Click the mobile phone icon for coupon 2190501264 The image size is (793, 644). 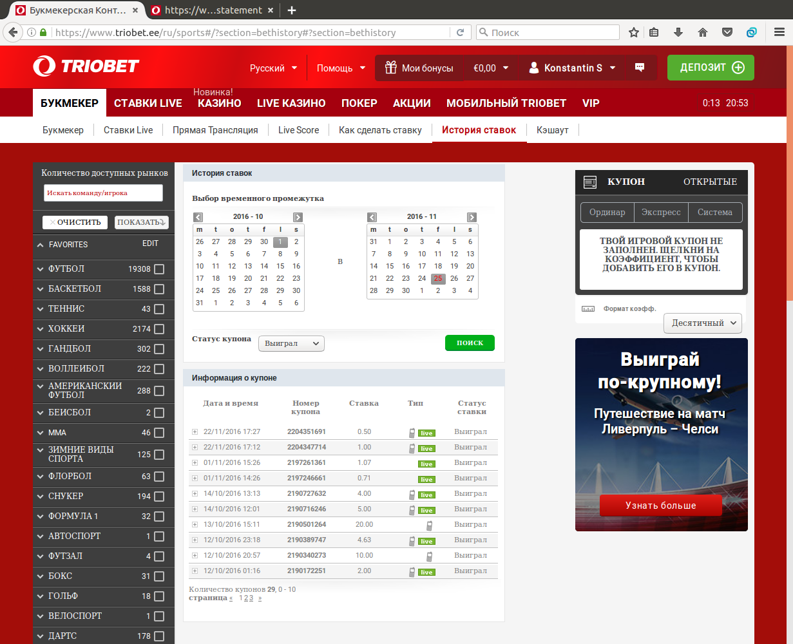[x=429, y=526]
